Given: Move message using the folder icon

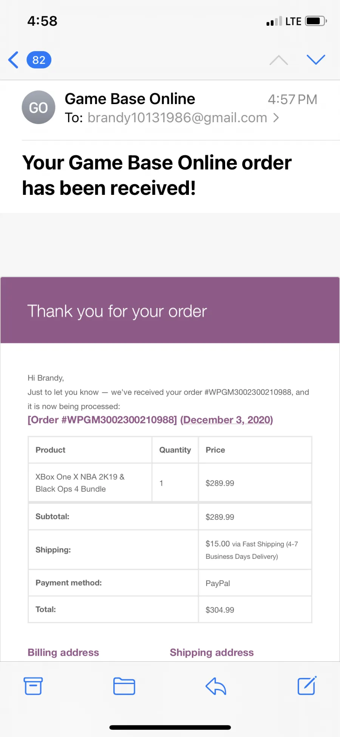Looking at the screenshot, I should tap(124, 686).
